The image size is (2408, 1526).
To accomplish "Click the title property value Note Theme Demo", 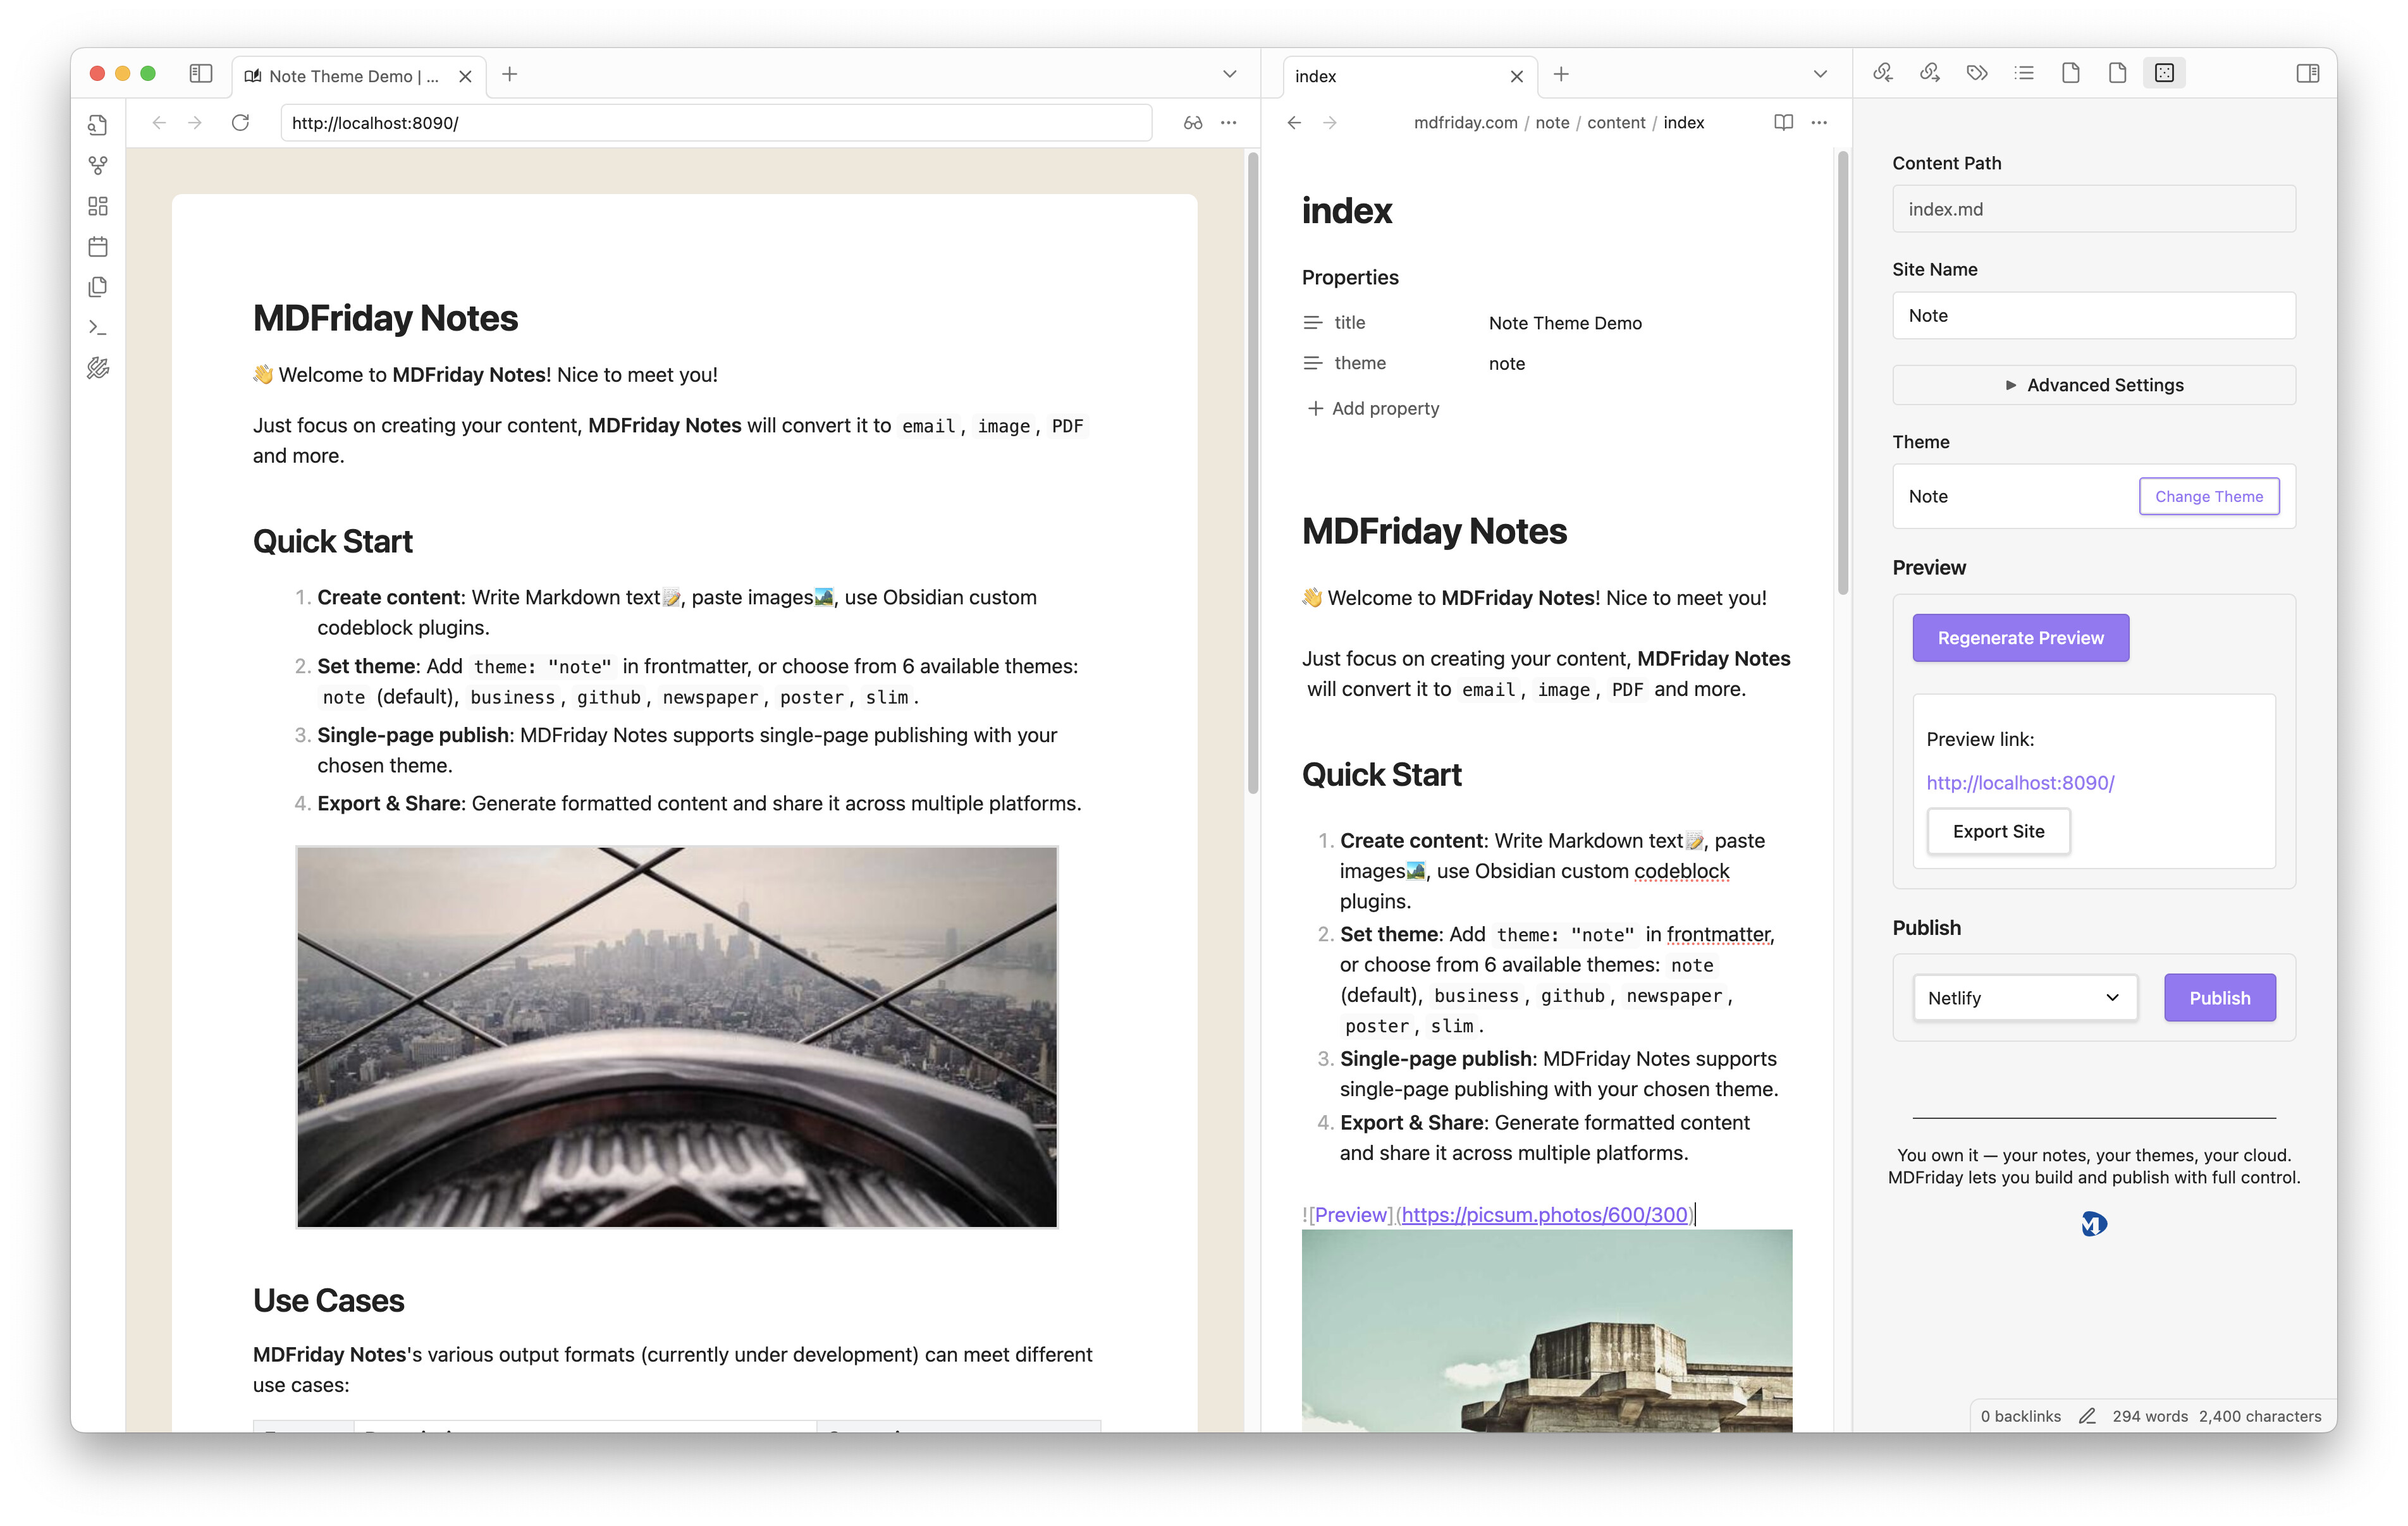I will point(1565,323).
